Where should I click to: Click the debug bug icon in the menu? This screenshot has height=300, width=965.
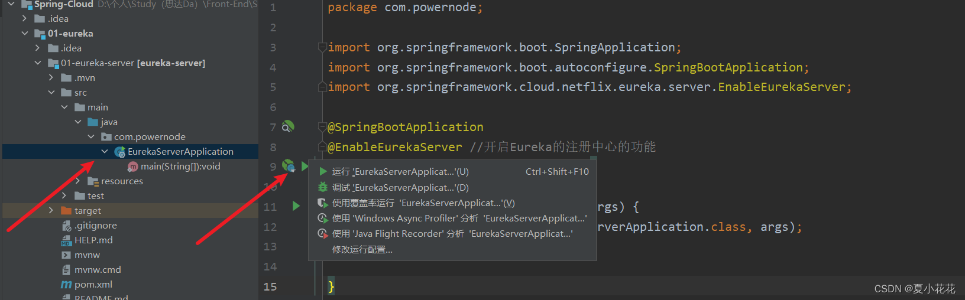click(323, 187)
